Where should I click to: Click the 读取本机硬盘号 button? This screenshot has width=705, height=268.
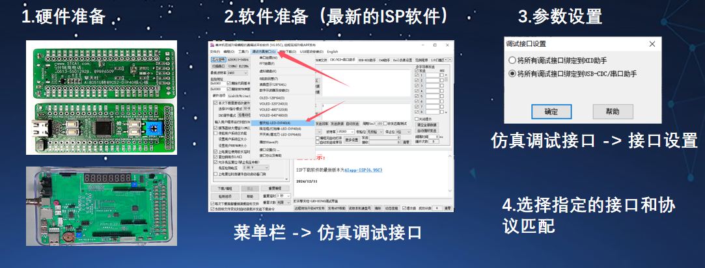pos(360,208)
